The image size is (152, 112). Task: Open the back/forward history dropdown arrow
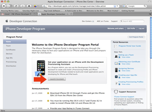click(x=11, y=6)
